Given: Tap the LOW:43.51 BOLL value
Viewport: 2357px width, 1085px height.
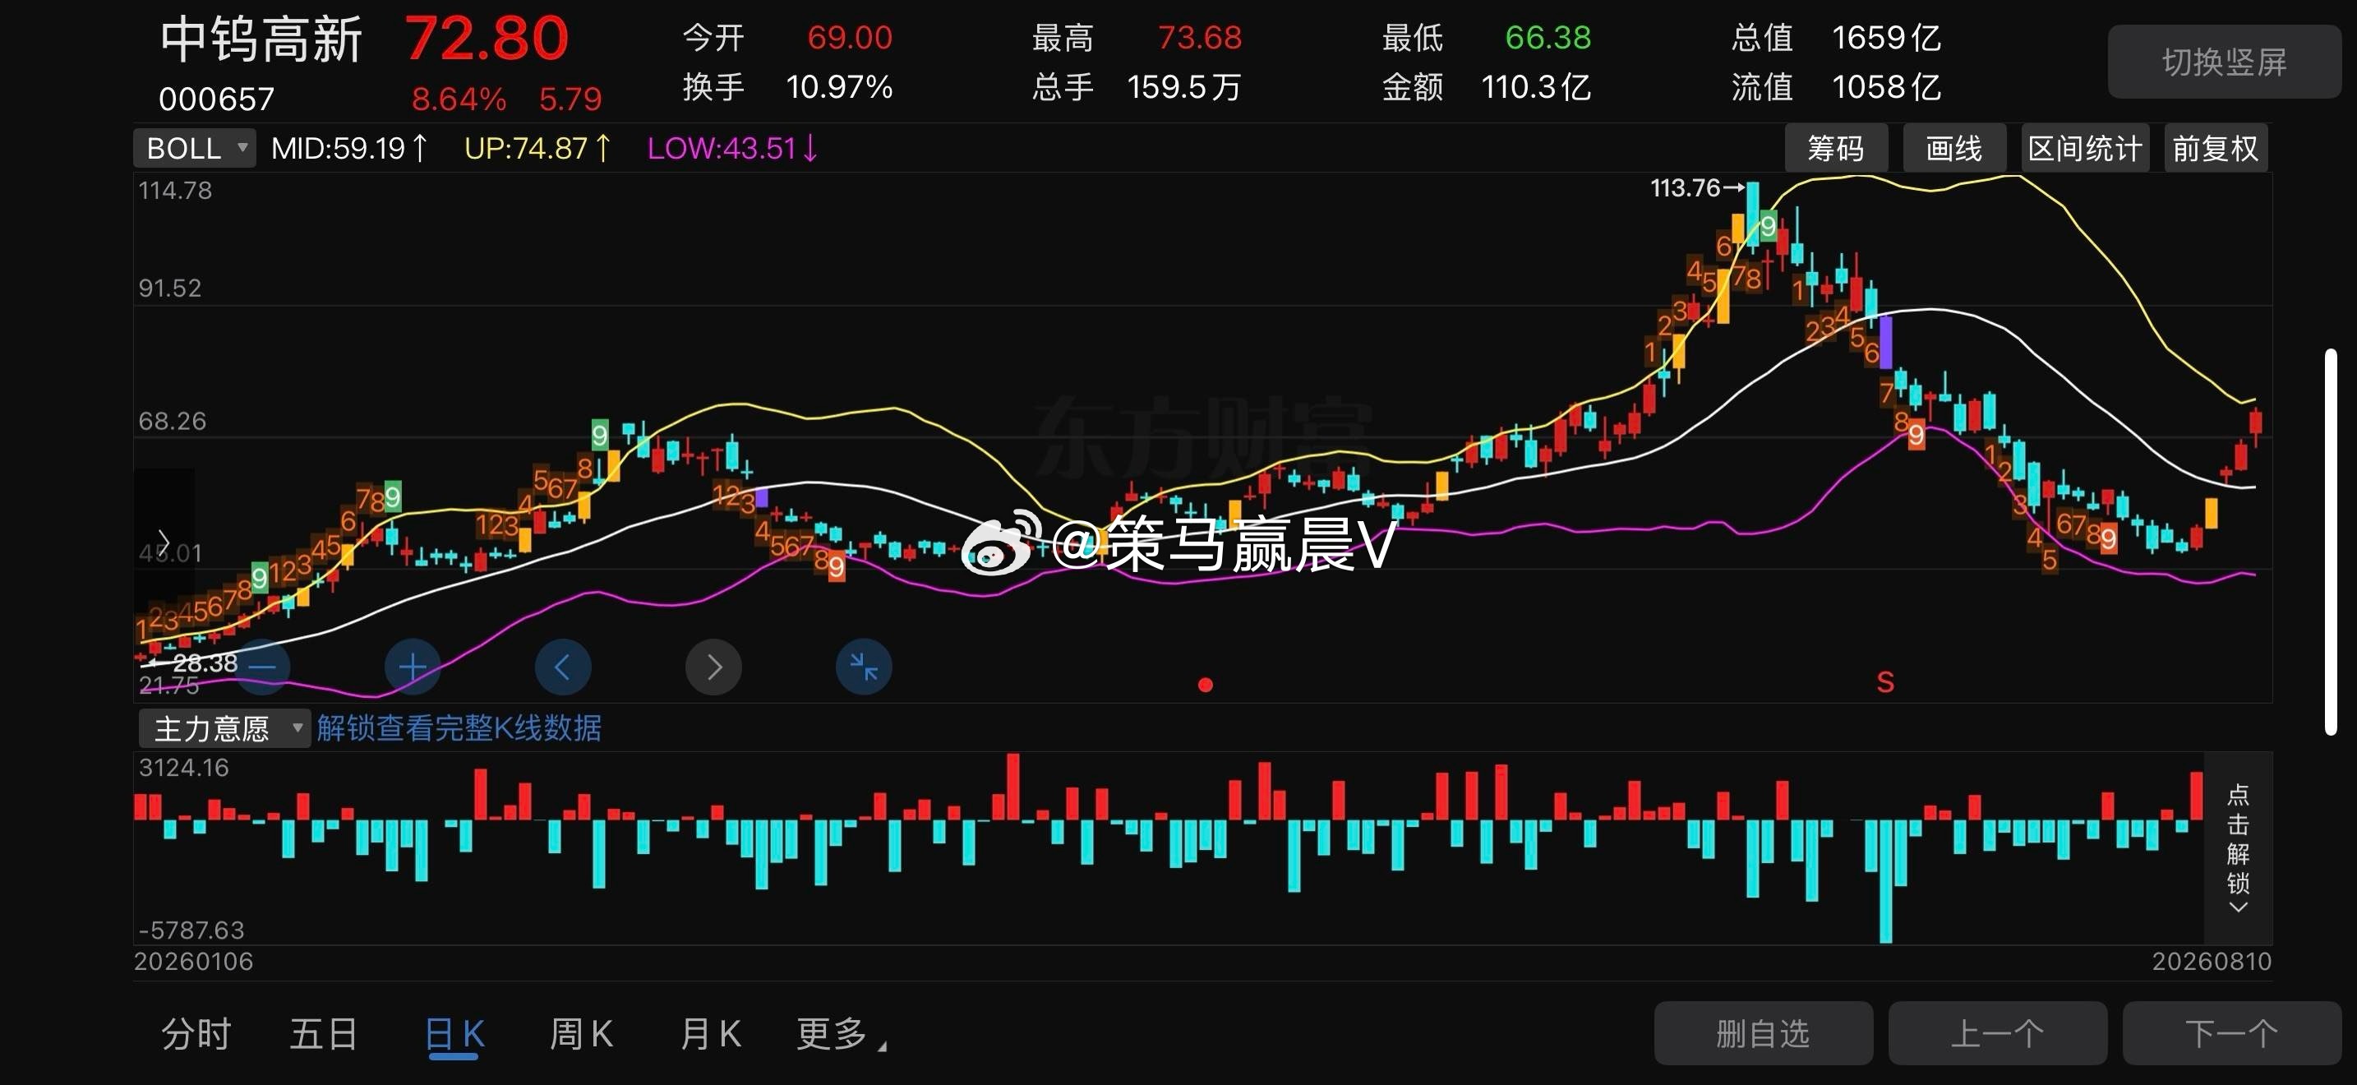Looking at the screenshot, I should click(733, 148).
